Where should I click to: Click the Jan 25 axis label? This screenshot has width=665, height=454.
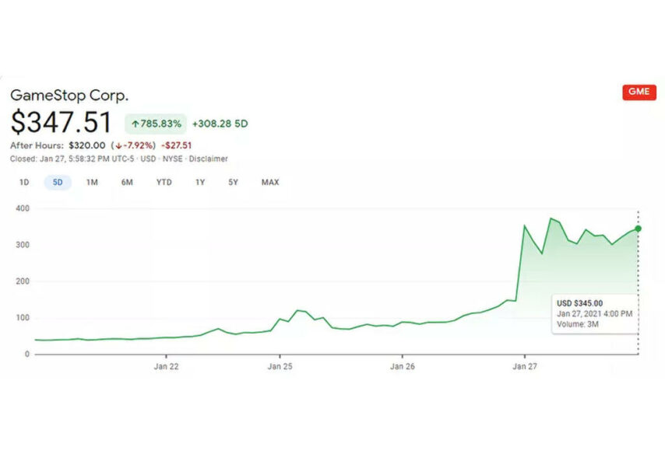280,367
